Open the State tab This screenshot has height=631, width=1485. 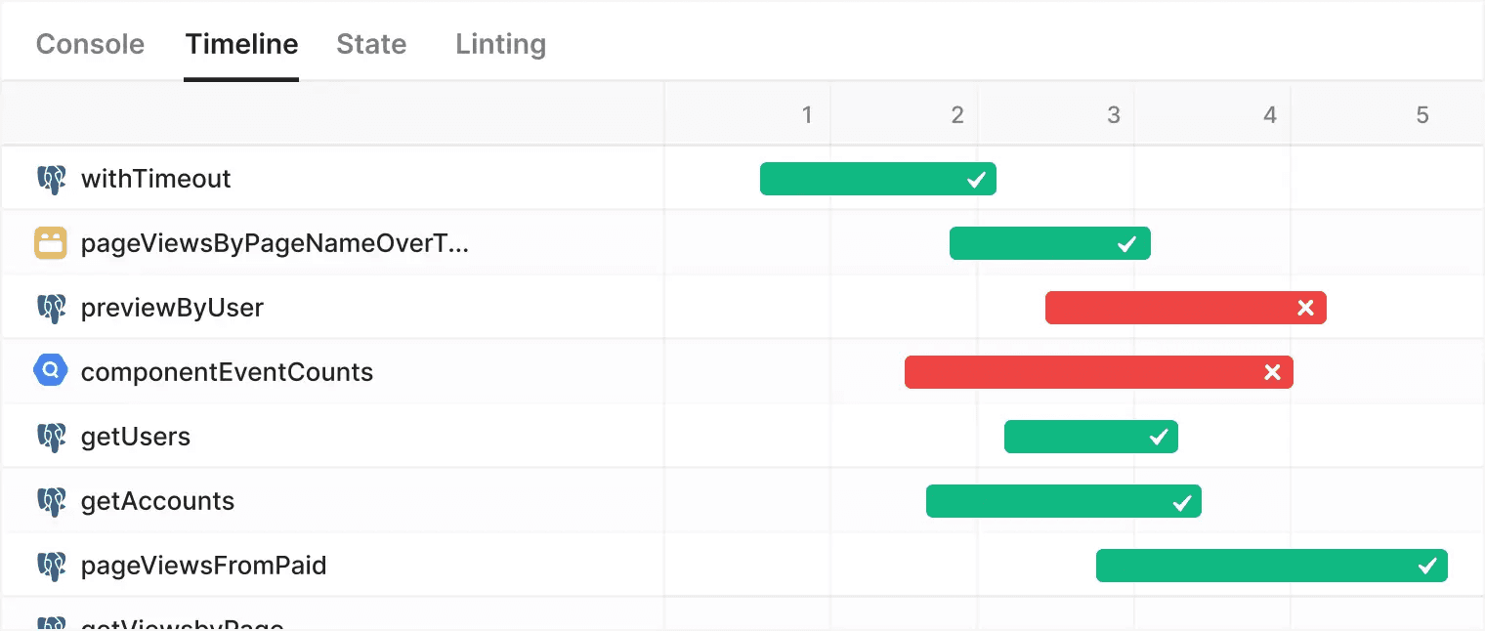pos(371,44)
